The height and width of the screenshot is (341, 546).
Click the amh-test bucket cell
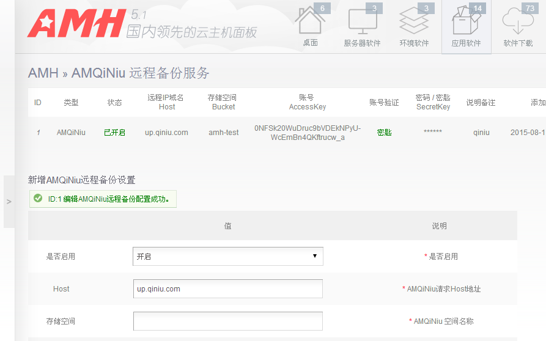coord(224,133)
